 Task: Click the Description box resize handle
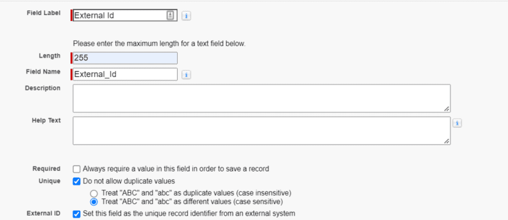click(x=447, y=108)
